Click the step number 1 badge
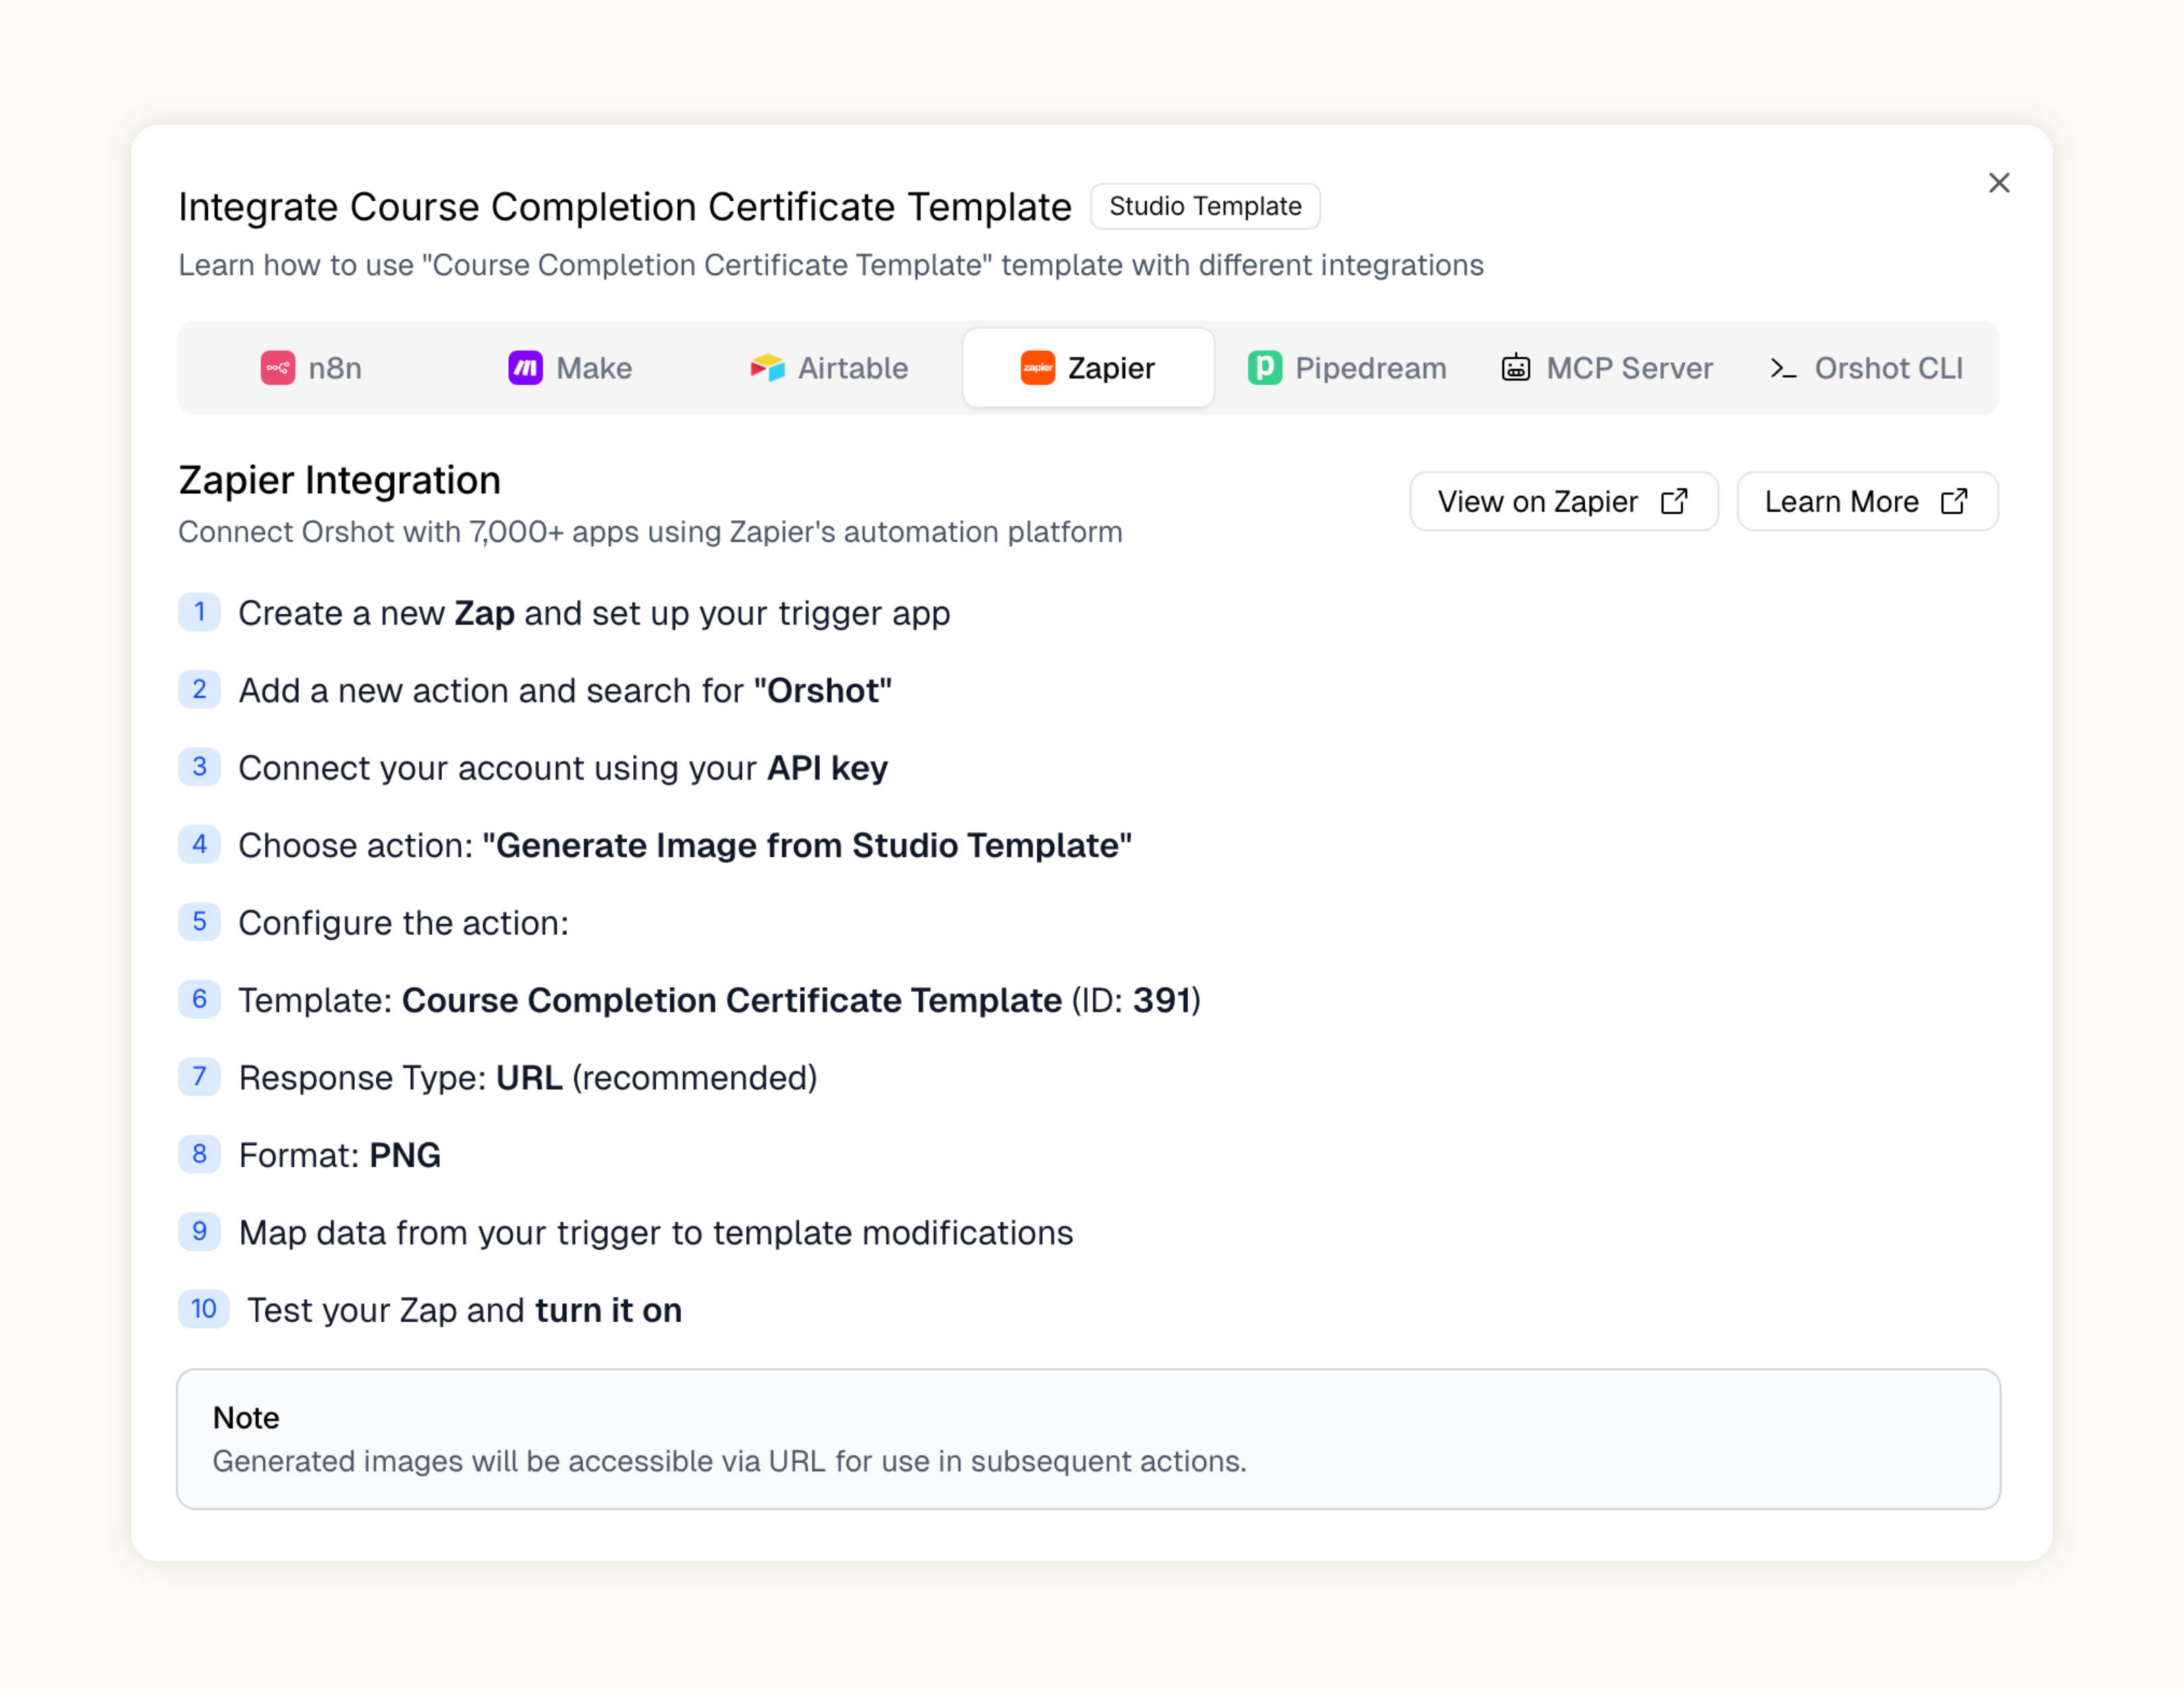2184x1689 pixels. (x=199, y=612)
